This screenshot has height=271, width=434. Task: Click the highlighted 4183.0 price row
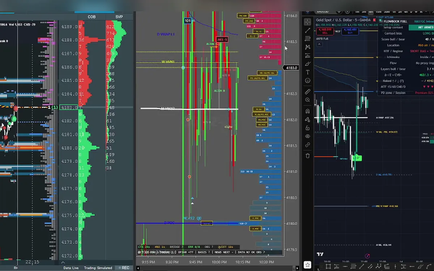(x=69, y=107)
